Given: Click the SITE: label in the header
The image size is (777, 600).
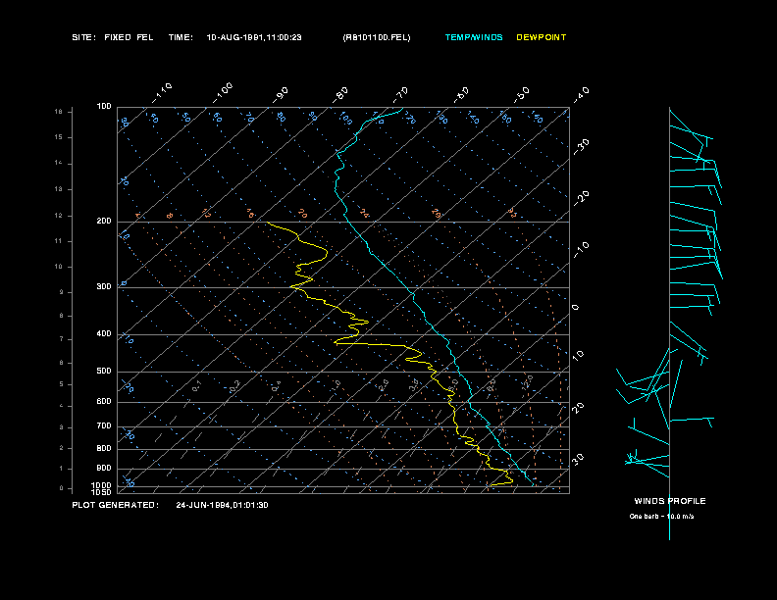Looking at the screenshot, I should point(83,37).
